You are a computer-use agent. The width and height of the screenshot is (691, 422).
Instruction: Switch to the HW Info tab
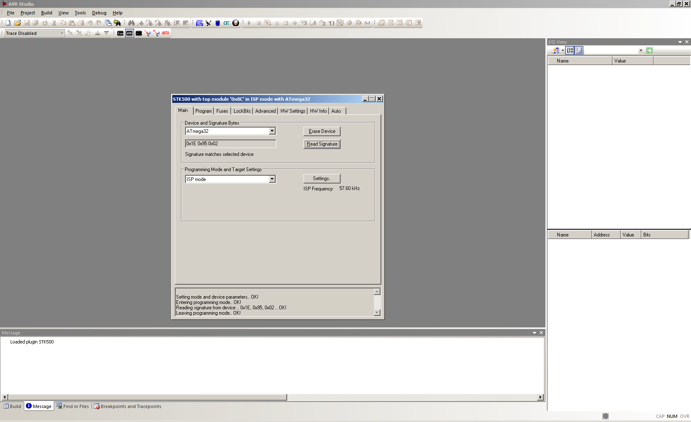click(x=318, y=111)
